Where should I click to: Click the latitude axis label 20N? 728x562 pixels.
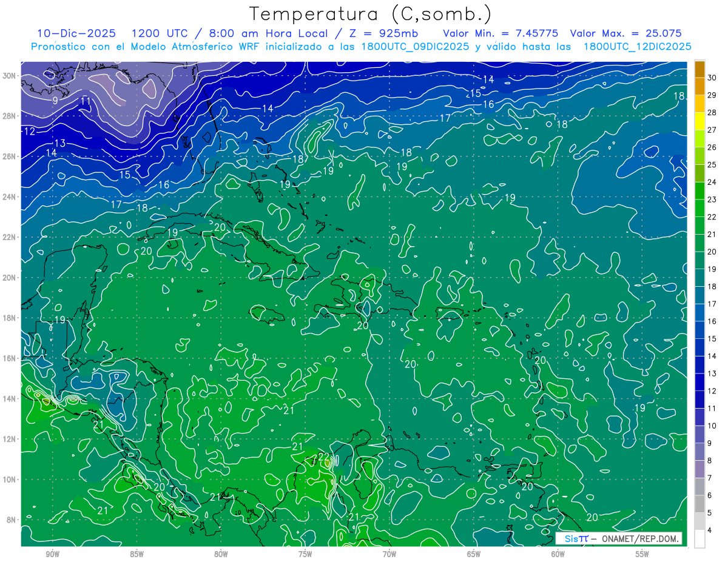10,278
